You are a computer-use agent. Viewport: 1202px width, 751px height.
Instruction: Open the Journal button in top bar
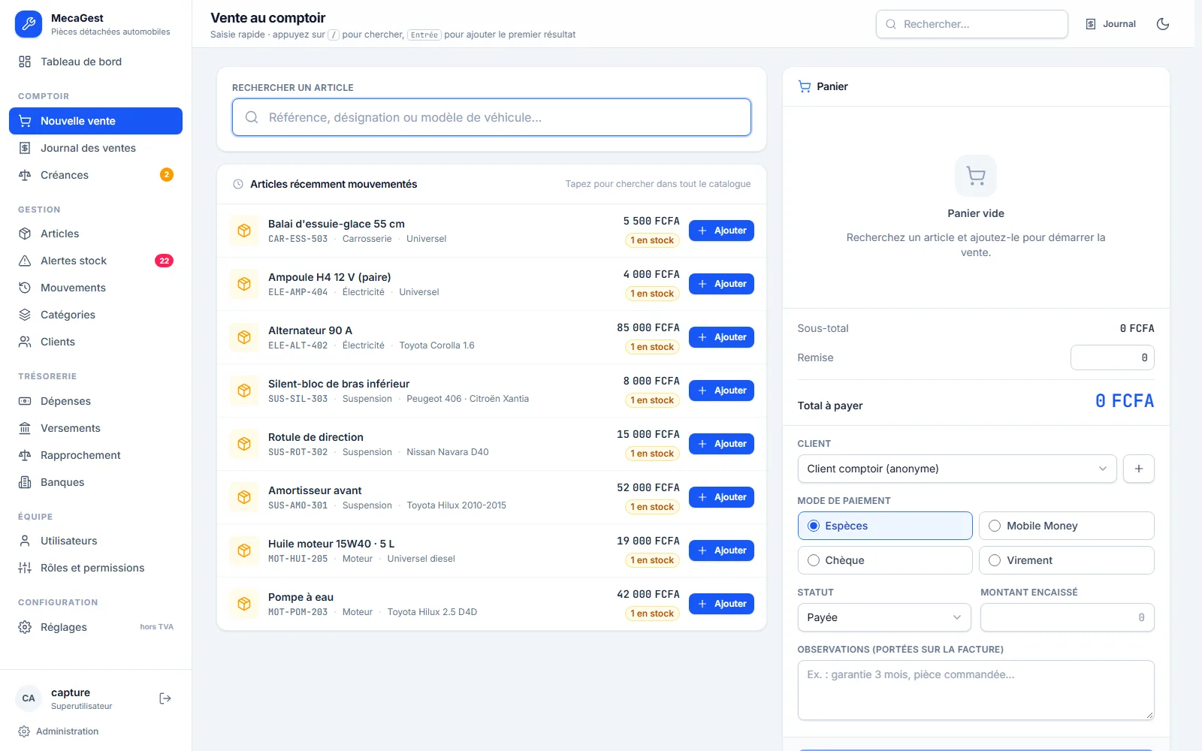(1110, 24)
